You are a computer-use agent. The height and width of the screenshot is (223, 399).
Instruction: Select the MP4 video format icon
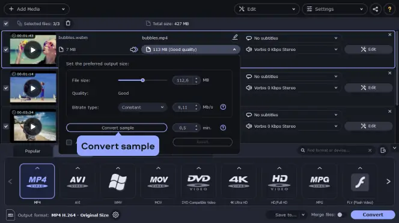point(37,181)
